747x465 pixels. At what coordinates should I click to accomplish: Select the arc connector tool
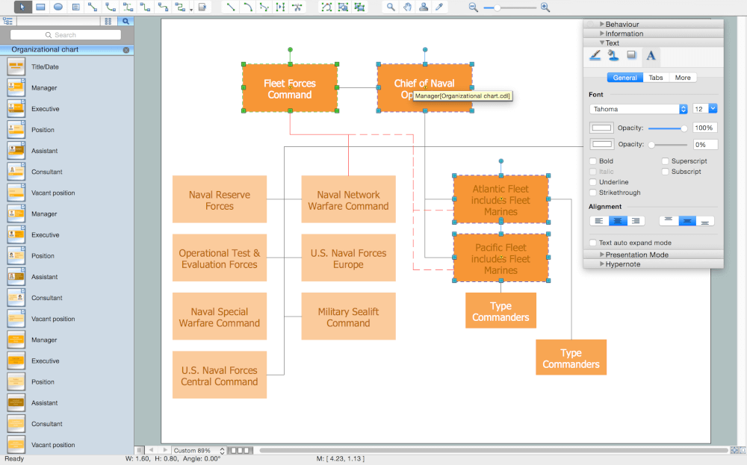click(x=111, y=7)
